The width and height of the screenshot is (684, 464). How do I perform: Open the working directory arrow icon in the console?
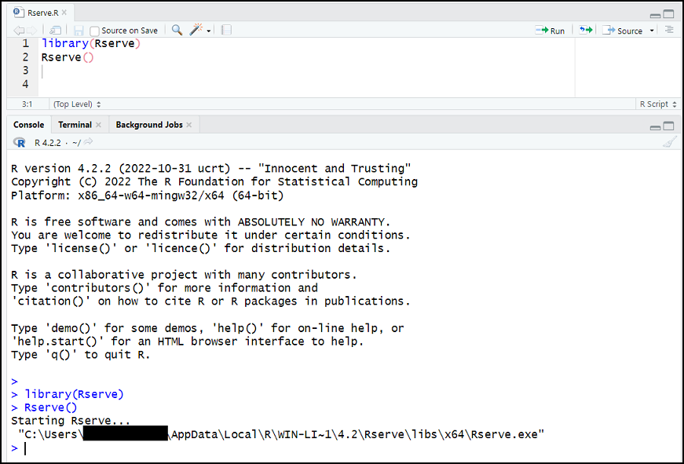click(x=89, y=142)
